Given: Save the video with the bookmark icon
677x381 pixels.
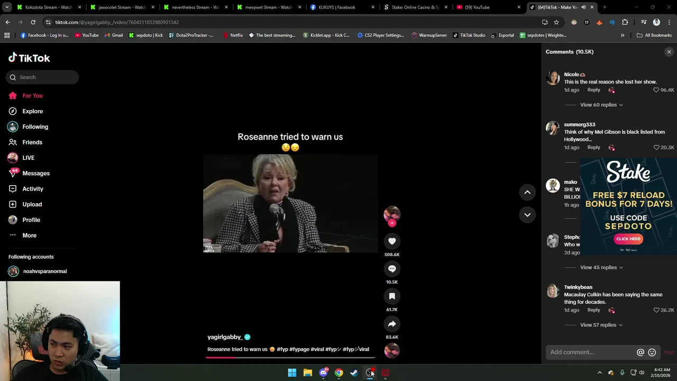Looking at the screenshot, I should coord(392,296).
